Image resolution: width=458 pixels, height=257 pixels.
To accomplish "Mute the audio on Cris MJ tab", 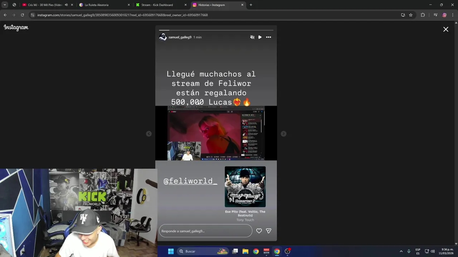I will click(66, 5).
